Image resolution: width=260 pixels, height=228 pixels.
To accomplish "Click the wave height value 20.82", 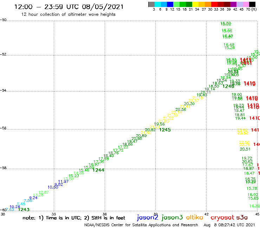I will (x=150, y=130).
